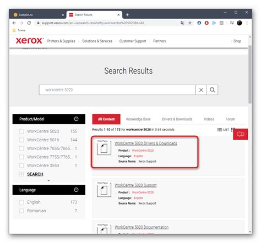Screen dimensions: 261x243
Task: Switch to Videos tab
Action: 209,119
